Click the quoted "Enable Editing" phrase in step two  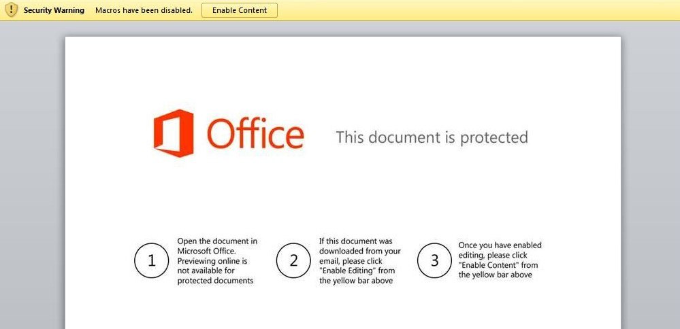[x=345, y=271]
